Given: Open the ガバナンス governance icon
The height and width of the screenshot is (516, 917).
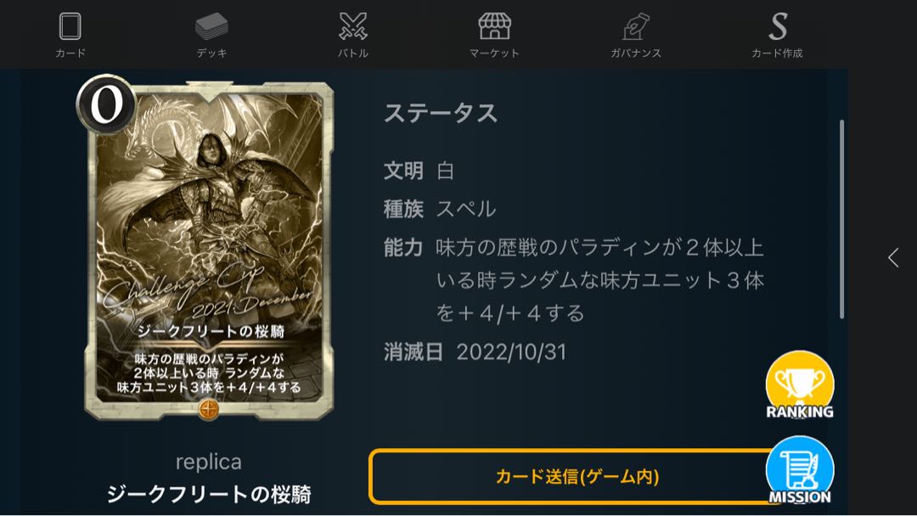Looking at the screenshot, I should click(x=636, y=26).
